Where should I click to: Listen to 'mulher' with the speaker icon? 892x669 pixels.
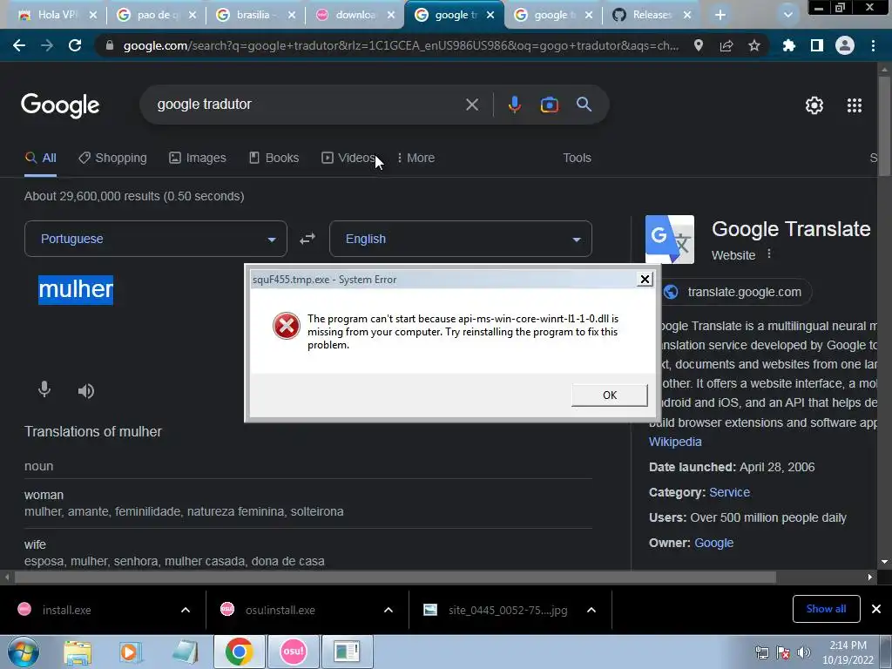point(86,391)
